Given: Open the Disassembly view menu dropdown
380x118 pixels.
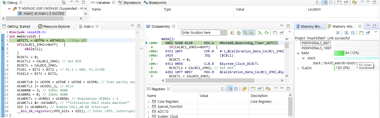Looking at the screenshot, I should pos(289,33).
